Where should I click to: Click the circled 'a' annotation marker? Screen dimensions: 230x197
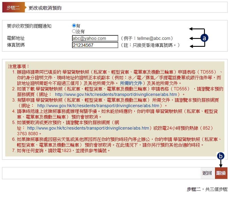point(204,38)
